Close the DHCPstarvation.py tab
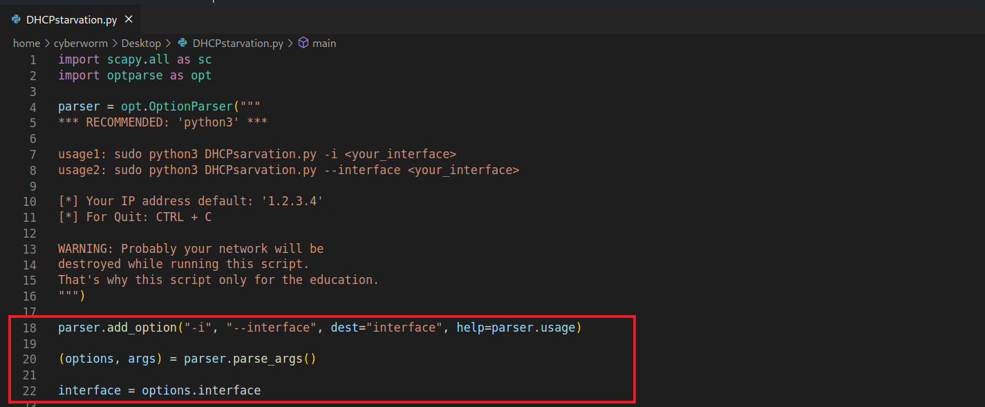This screenshot has height=407, width=985. tap(128, 19)
